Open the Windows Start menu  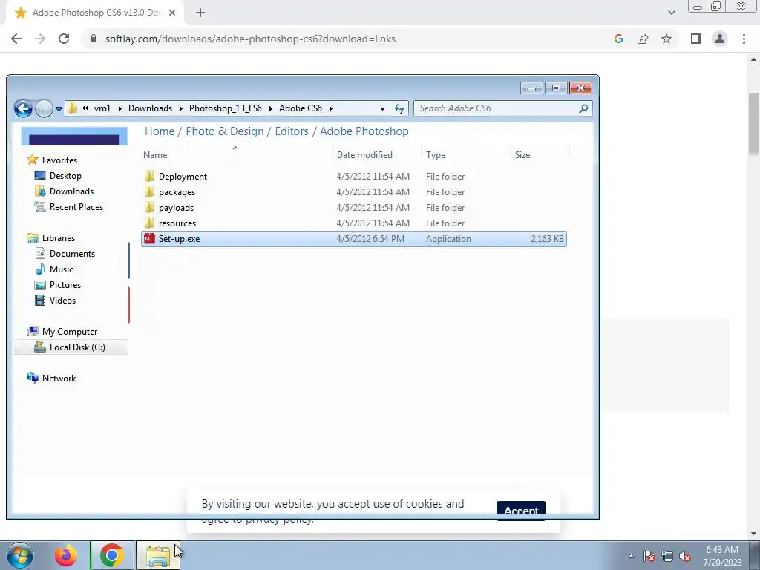coord(20,555)
